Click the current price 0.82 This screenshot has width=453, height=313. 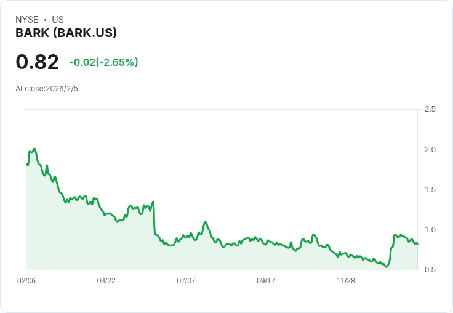coord(37,62)
